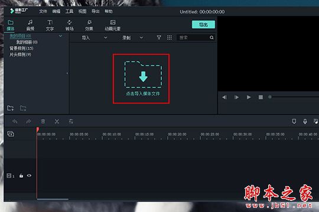Open the 视图 menu
This screenshot has height=212, width=319.
(82, 11)
